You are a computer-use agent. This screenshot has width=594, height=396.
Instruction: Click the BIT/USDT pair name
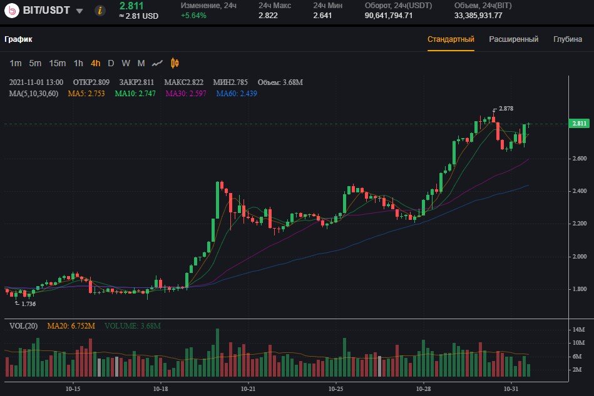[46, 10]
